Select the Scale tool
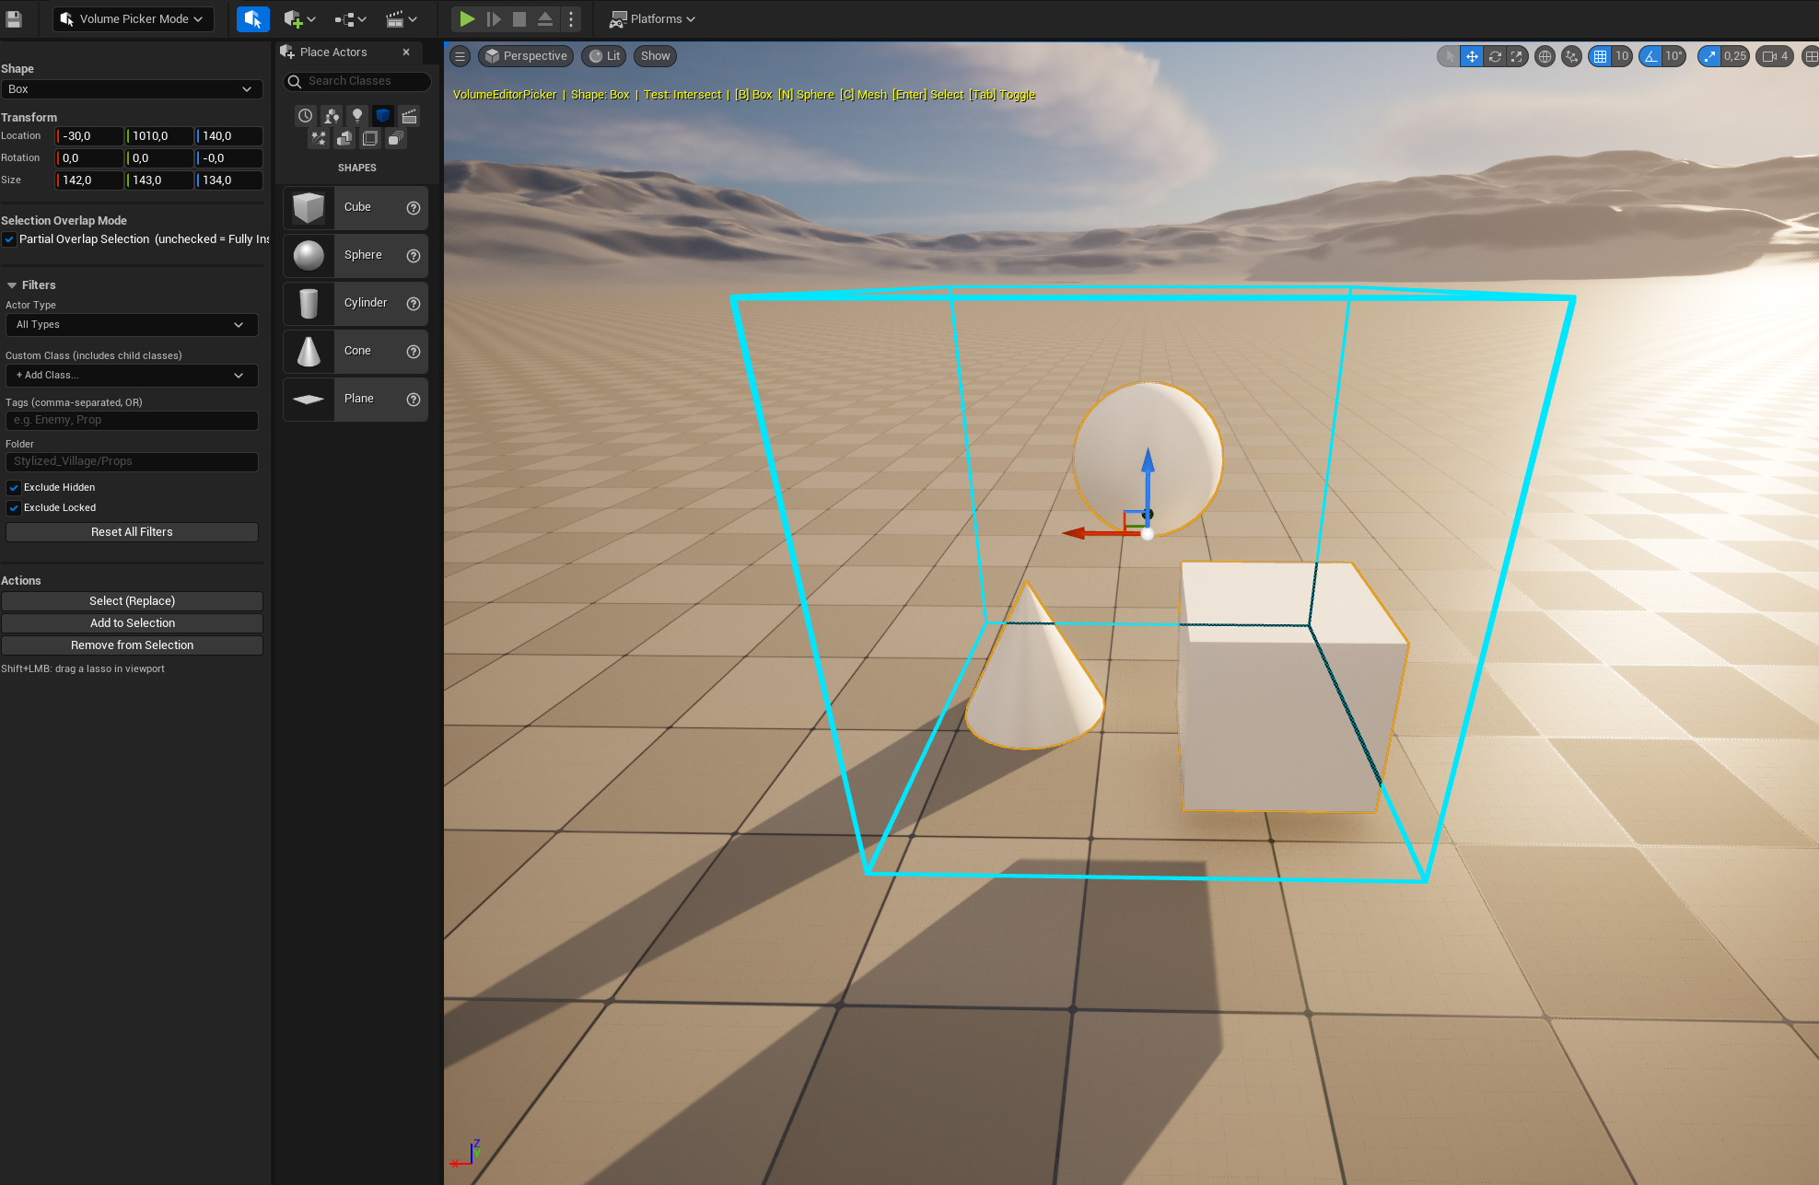 (1517, 56)
